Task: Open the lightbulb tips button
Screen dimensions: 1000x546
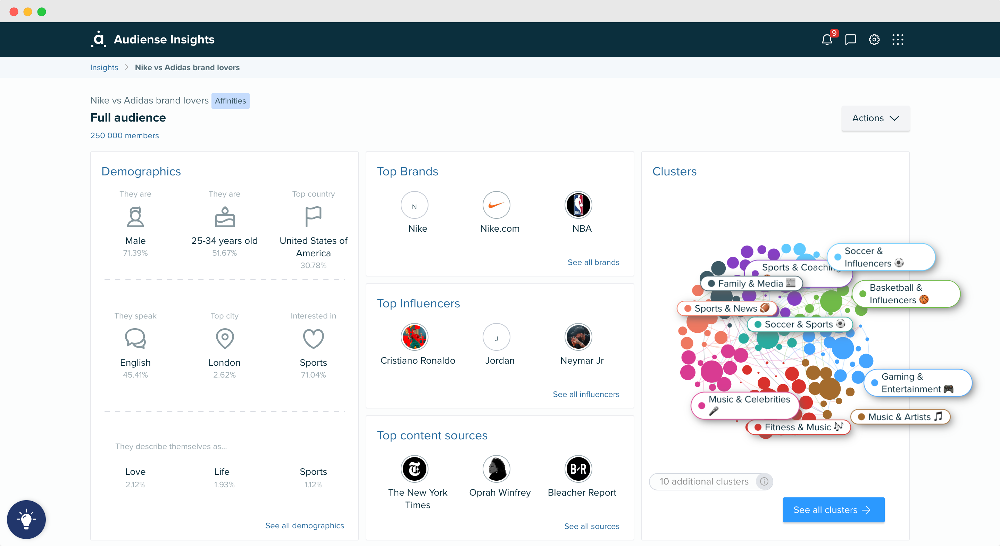Action: click(26, 519)
